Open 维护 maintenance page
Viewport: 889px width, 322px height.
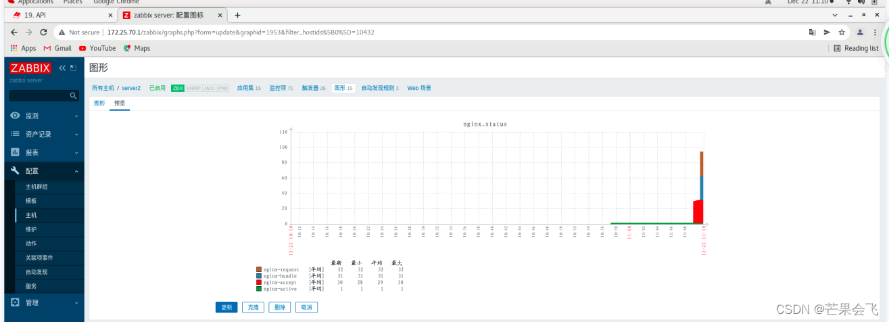coord(31,229)
